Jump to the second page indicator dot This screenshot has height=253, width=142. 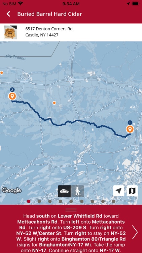point(39,201)
